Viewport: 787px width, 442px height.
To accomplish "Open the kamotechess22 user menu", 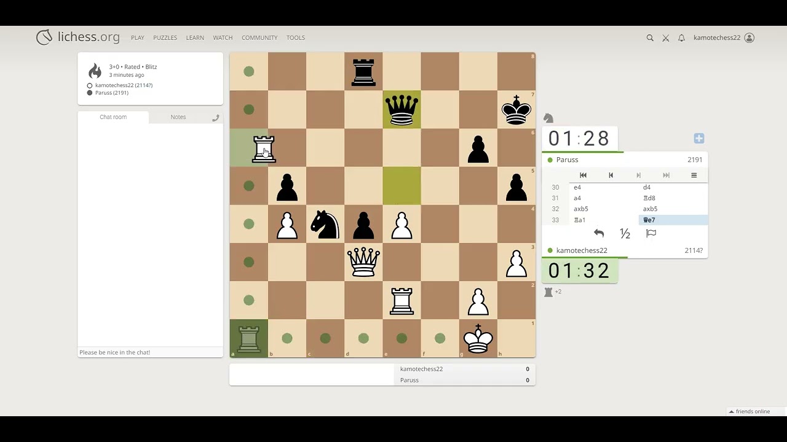I will (x=724, y=37).
